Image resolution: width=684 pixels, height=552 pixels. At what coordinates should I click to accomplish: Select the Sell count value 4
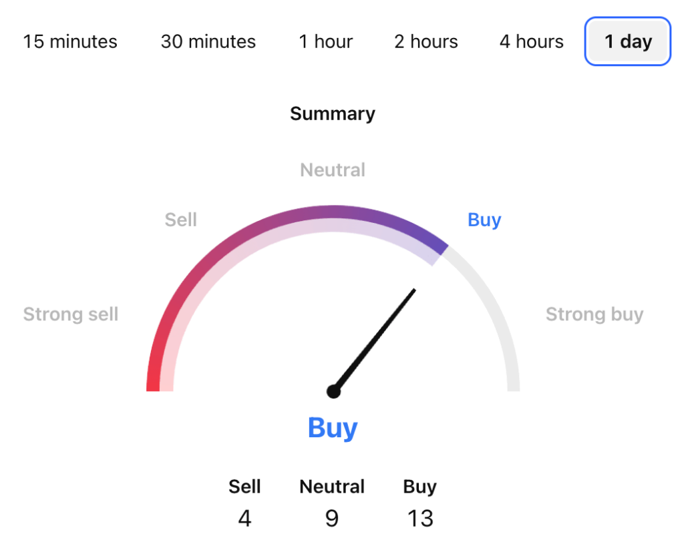click(x=244, y=517)
